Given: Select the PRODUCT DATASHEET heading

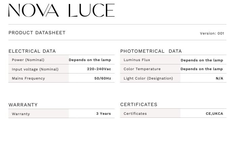Looking at the screenshot, I should [x=37, y=33].
